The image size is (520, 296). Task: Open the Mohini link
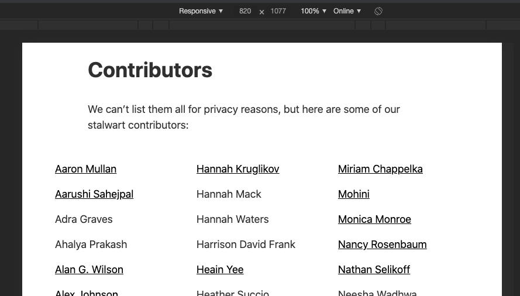click(x=353, y=194)
